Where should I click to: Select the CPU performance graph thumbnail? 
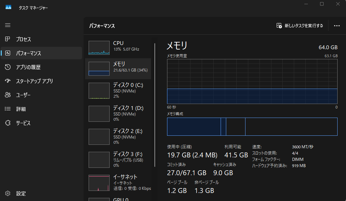pyautogui.click(x=99, y=48)
